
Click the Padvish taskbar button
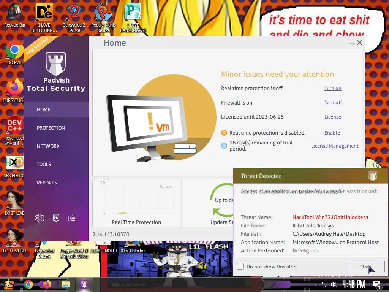click(x=84, y=284)
